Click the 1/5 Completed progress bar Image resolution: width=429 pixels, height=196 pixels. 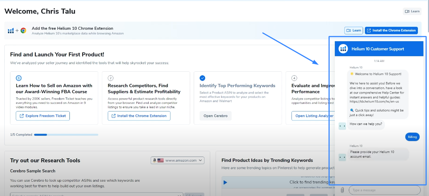tap(66, 135)
